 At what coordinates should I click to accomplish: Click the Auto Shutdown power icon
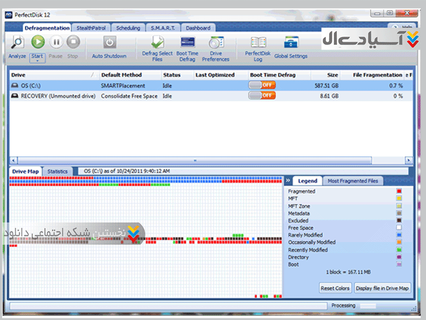[x=109, y=43]
